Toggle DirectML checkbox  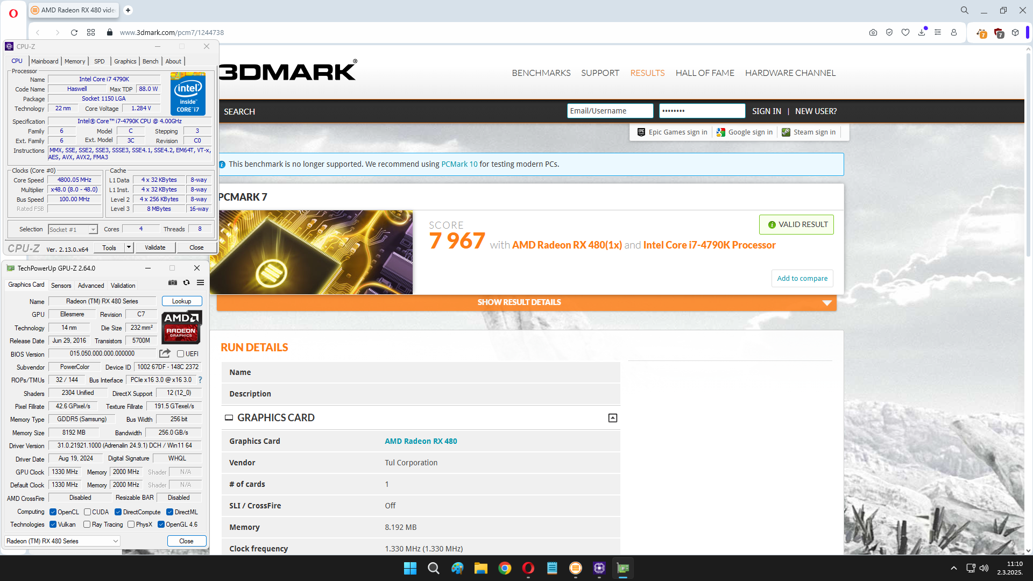click(x=169, y=512)
